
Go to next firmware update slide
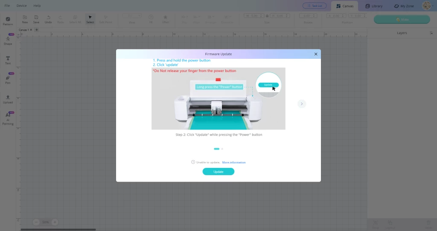coord(302,104)
